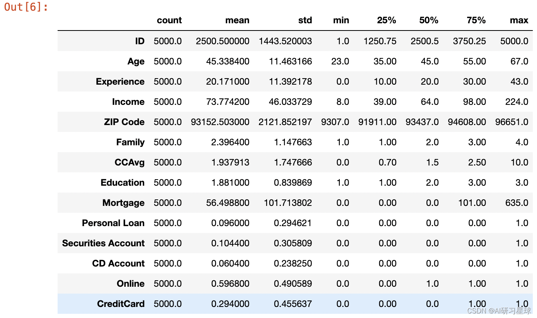Select CreditCard mean value 0.294000
This screenshot has height=318, width=537.
click(x=230, y=304)
